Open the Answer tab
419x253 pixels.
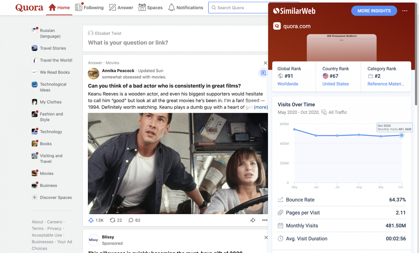pyautogui.click(x=121, y=7)
